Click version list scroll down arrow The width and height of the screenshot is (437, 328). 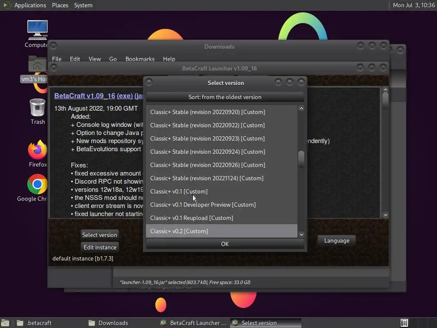click(x=301, y=234)
